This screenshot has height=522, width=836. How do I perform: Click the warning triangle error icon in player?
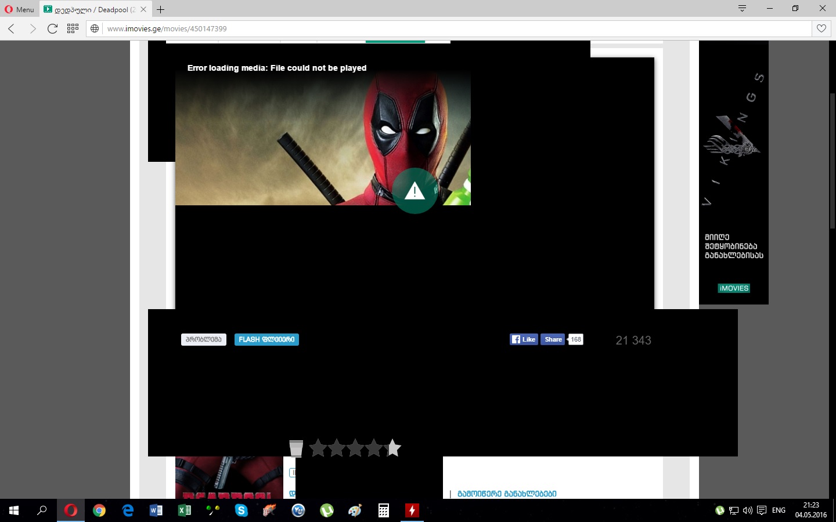tap(415, 191)
